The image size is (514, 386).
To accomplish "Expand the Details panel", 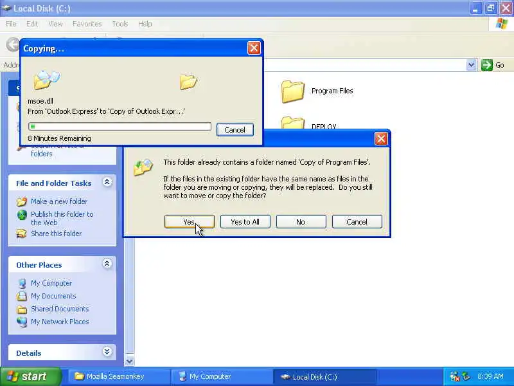I will coord(107,352).
